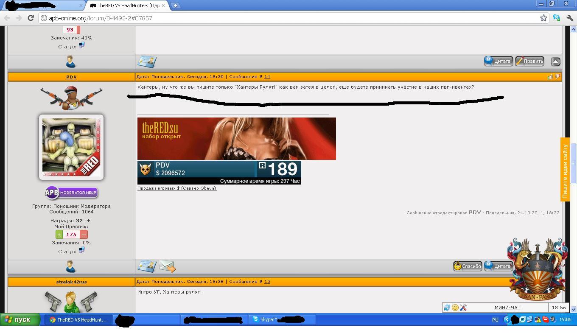Click the browser address bar
577x333 pixels.
[288, 18]
